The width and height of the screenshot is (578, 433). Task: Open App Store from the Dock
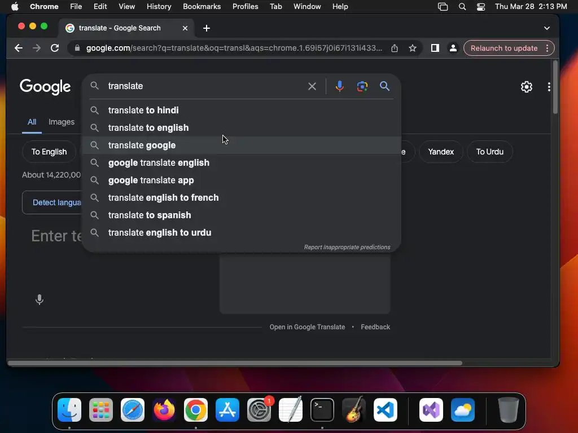coord(227,410)
